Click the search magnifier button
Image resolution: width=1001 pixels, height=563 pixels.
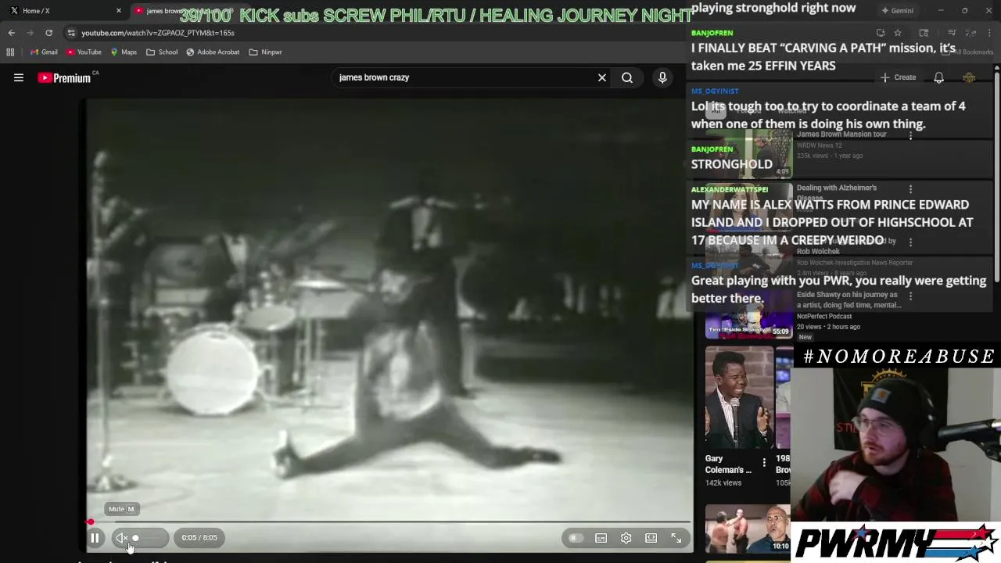(x=627, y=77)
